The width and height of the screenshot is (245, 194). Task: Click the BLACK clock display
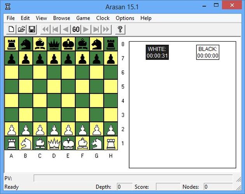(208, 52)
